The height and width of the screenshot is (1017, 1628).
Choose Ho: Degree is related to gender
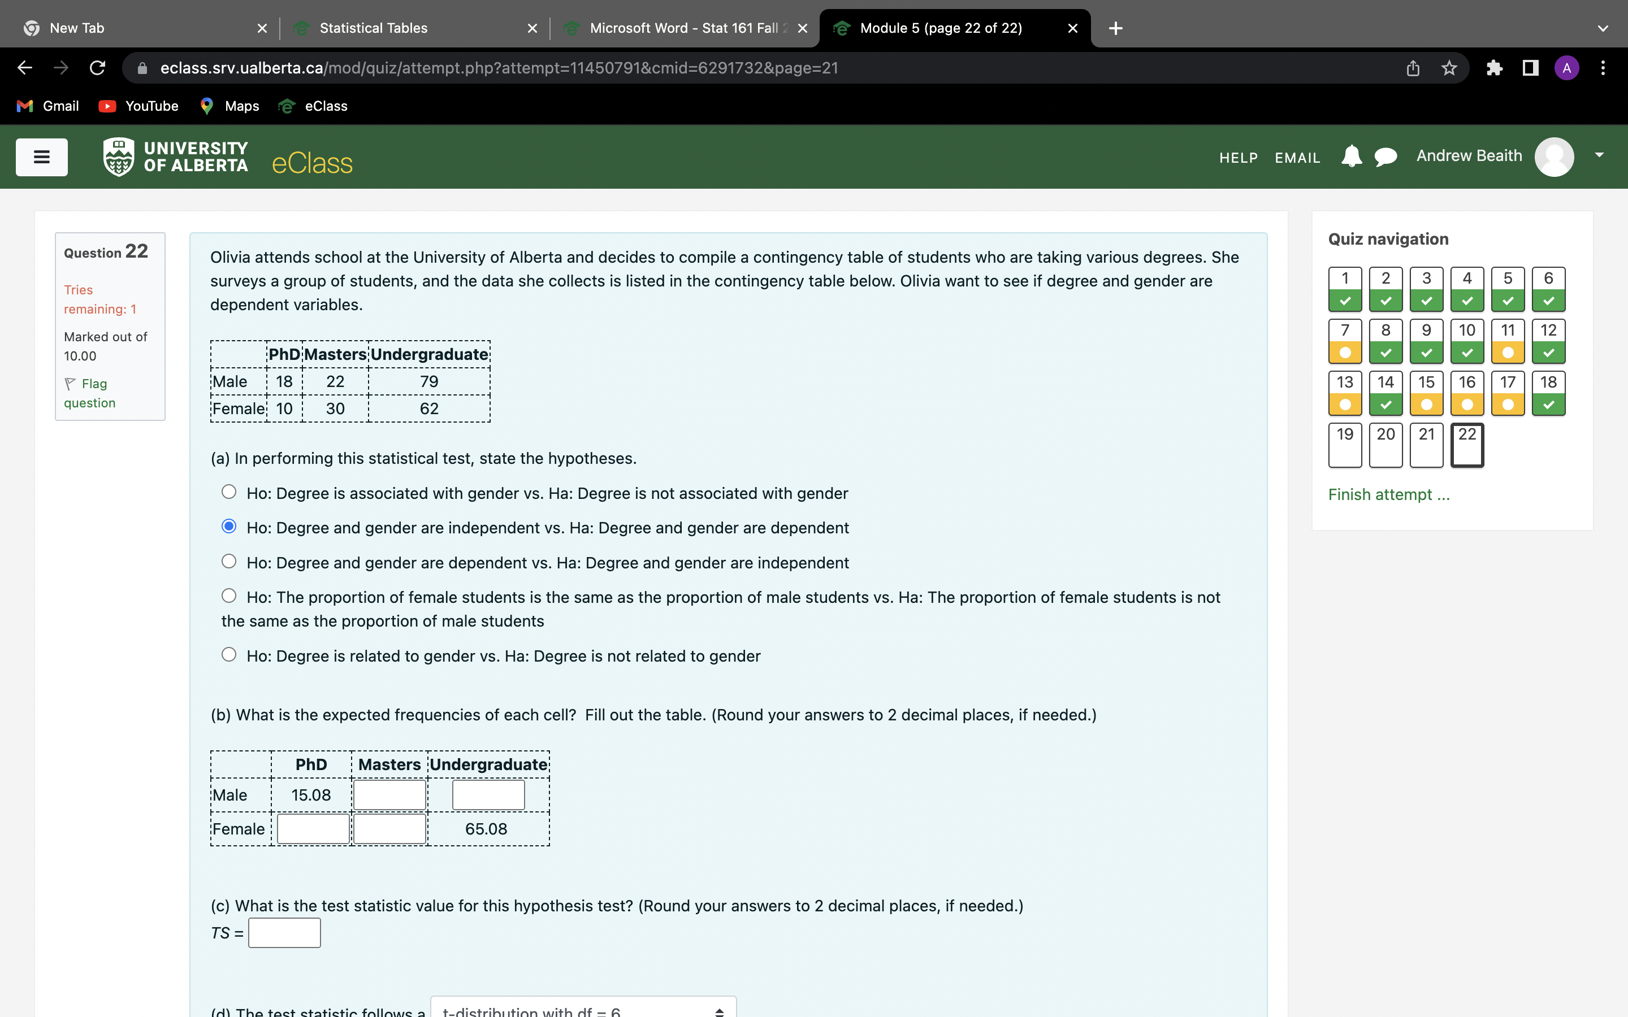(x=229, y=654)
